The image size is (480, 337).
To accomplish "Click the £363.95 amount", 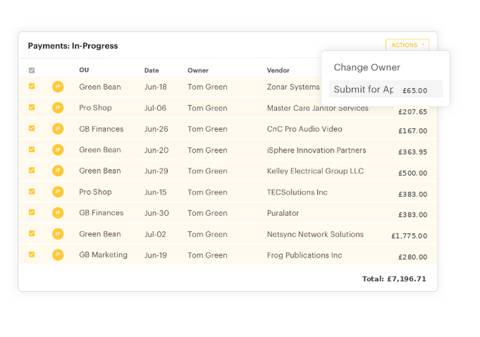I will (413, 152).
